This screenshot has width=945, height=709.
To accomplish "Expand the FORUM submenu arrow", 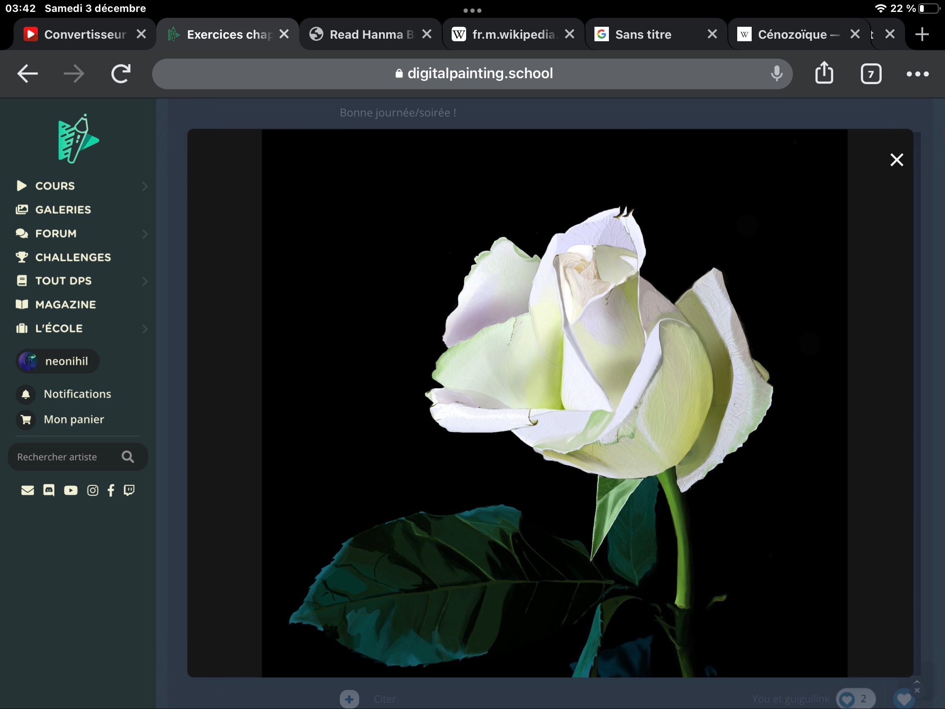I will click(x=145, y=234).
